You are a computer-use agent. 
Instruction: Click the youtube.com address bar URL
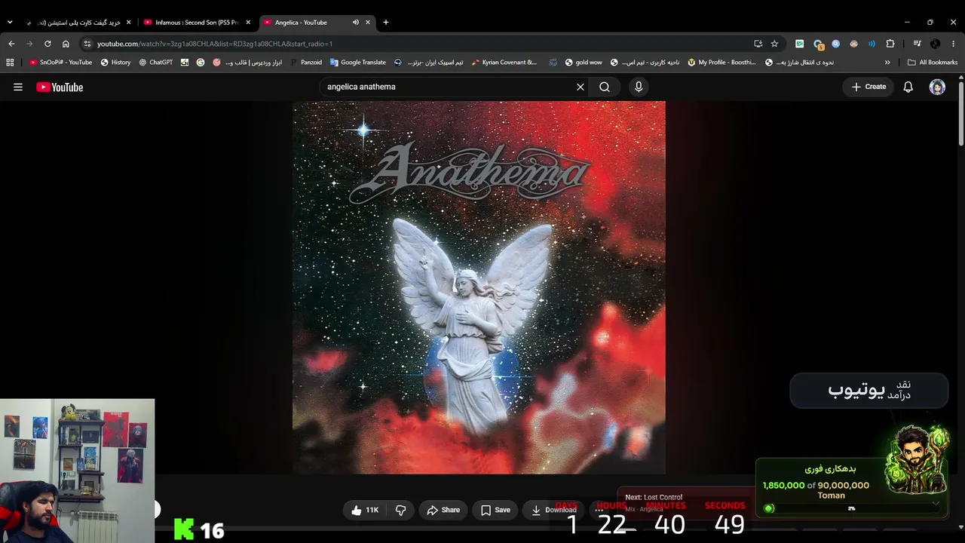click(x=215, y=44)
